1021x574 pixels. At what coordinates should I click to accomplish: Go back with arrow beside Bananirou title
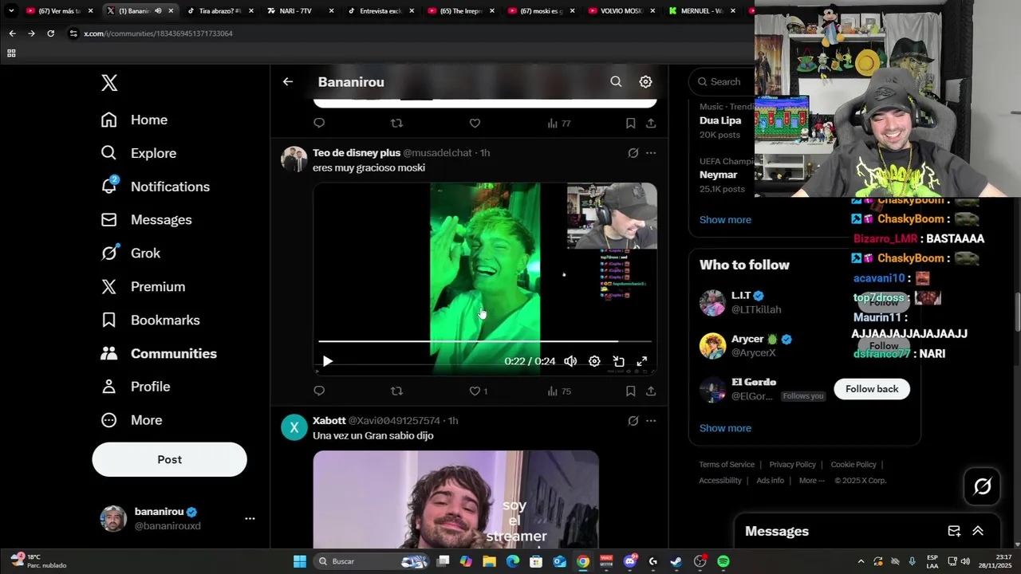pyautogui.click(x=288, y=81)
